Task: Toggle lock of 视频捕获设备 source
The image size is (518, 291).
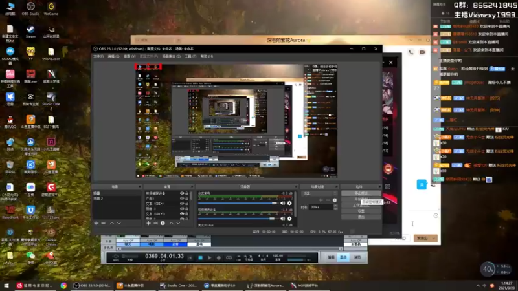Action: (x=186, y=193)
